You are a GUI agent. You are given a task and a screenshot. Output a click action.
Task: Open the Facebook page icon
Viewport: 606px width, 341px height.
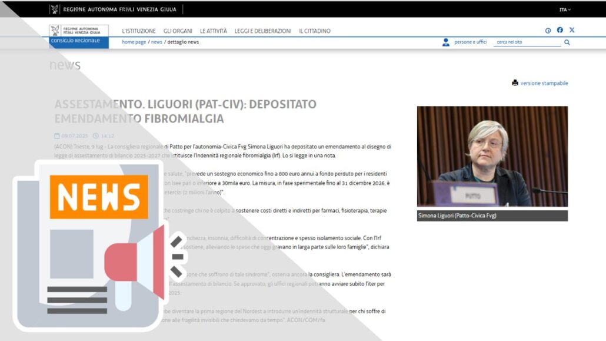tap(560, 30)
